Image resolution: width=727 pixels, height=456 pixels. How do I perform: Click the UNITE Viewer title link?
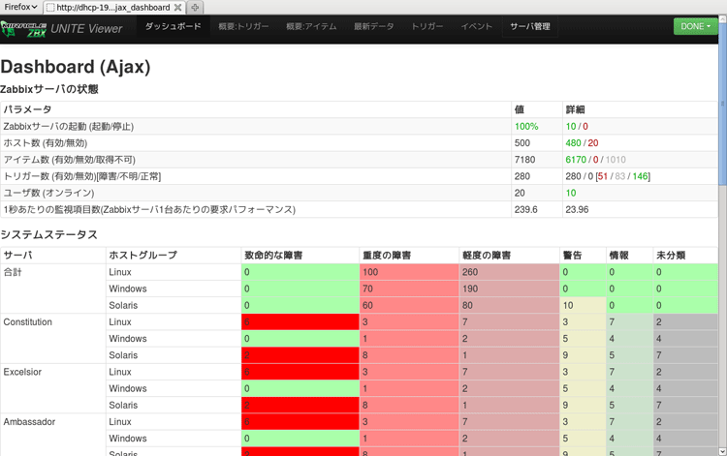coord(86,29)
